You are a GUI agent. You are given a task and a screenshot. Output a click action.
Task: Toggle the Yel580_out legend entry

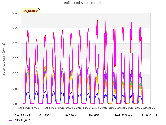click(70, 115)
